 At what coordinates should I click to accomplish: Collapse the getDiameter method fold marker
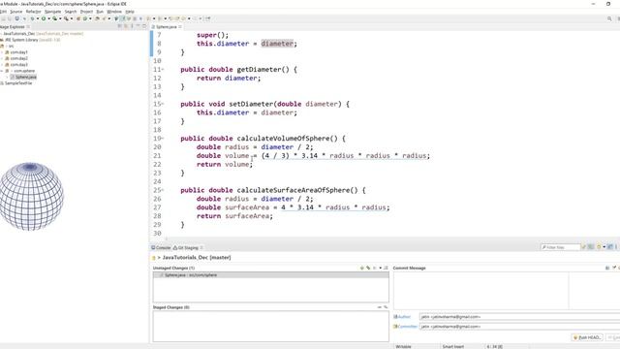163,70
